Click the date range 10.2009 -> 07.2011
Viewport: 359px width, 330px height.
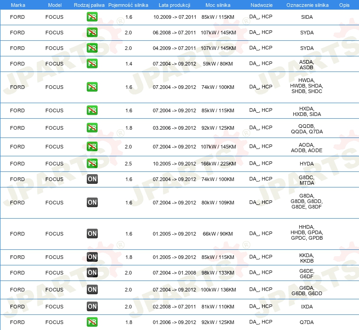175,17
